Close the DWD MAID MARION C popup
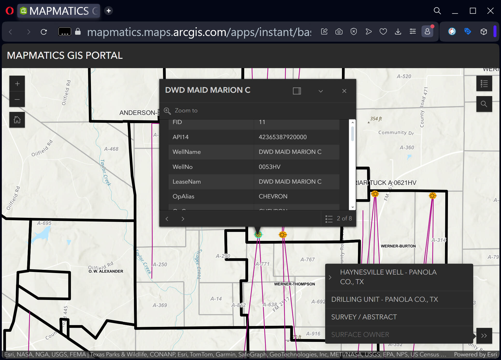The width and height of the screenshot is (501, 360). (x=344, y=91)
